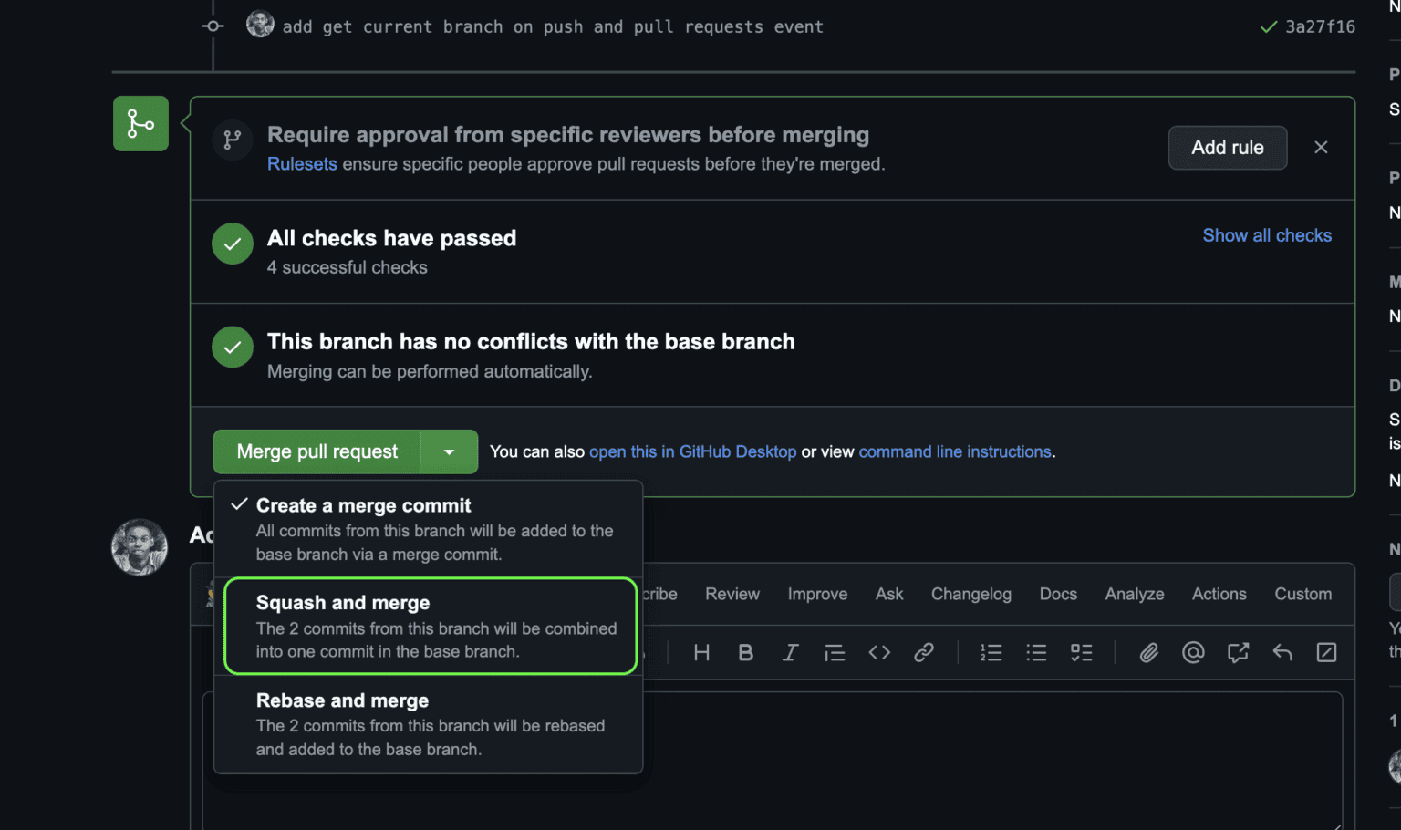Add a numbered list to the comment
1401x830 pixels.
(x=991, y=652)
